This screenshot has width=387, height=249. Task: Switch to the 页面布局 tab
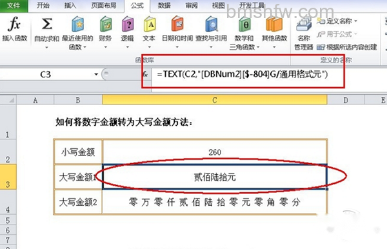104,5
